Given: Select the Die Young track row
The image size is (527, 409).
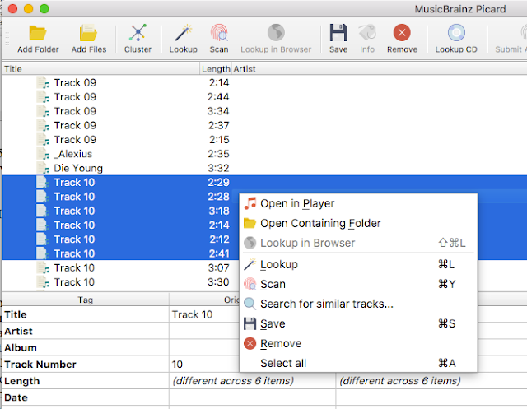Looking at the screenshot, I should (264, 168).
